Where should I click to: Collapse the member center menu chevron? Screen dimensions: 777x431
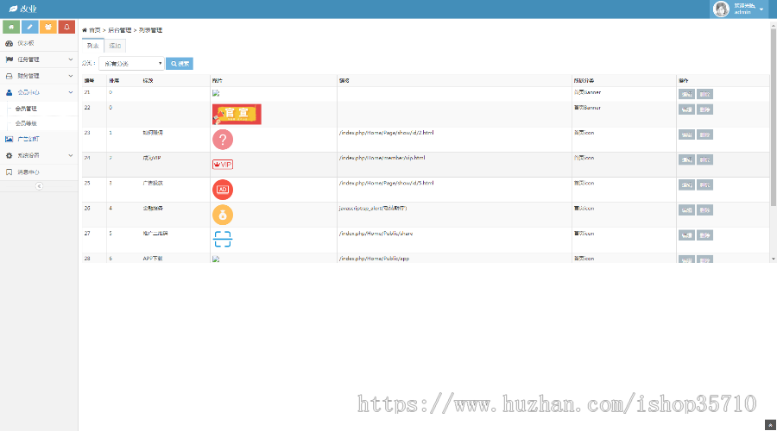pyautogui.click(x=71, y=92)
